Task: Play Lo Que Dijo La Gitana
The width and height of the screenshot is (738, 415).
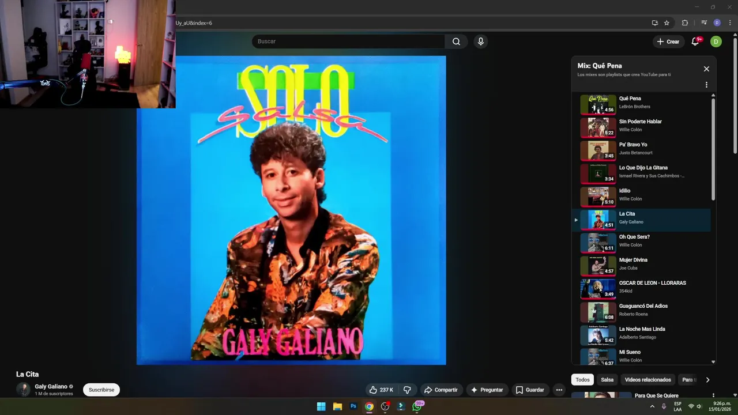Action: (x=641, y=173)
